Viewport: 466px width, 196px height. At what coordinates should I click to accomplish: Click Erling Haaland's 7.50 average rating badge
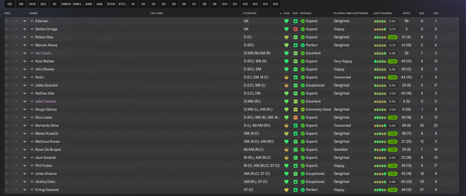392,190
